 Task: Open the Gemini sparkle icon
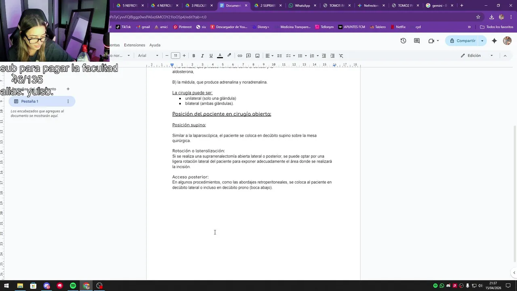494,41
